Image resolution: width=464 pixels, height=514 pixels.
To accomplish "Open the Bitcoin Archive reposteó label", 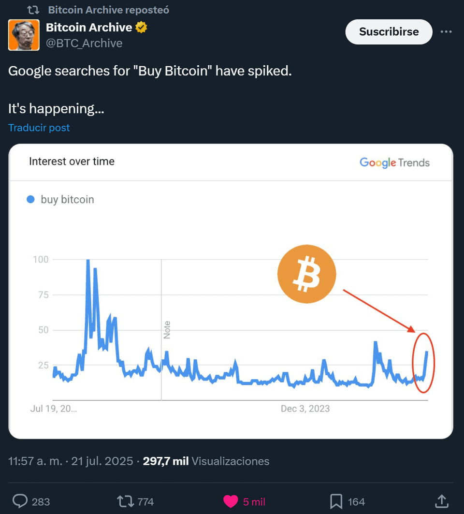I will [108, 10].
